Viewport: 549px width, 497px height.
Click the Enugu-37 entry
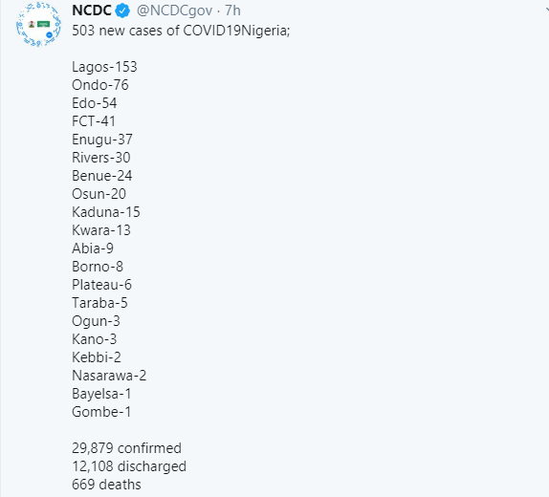(x=102, y=140)
